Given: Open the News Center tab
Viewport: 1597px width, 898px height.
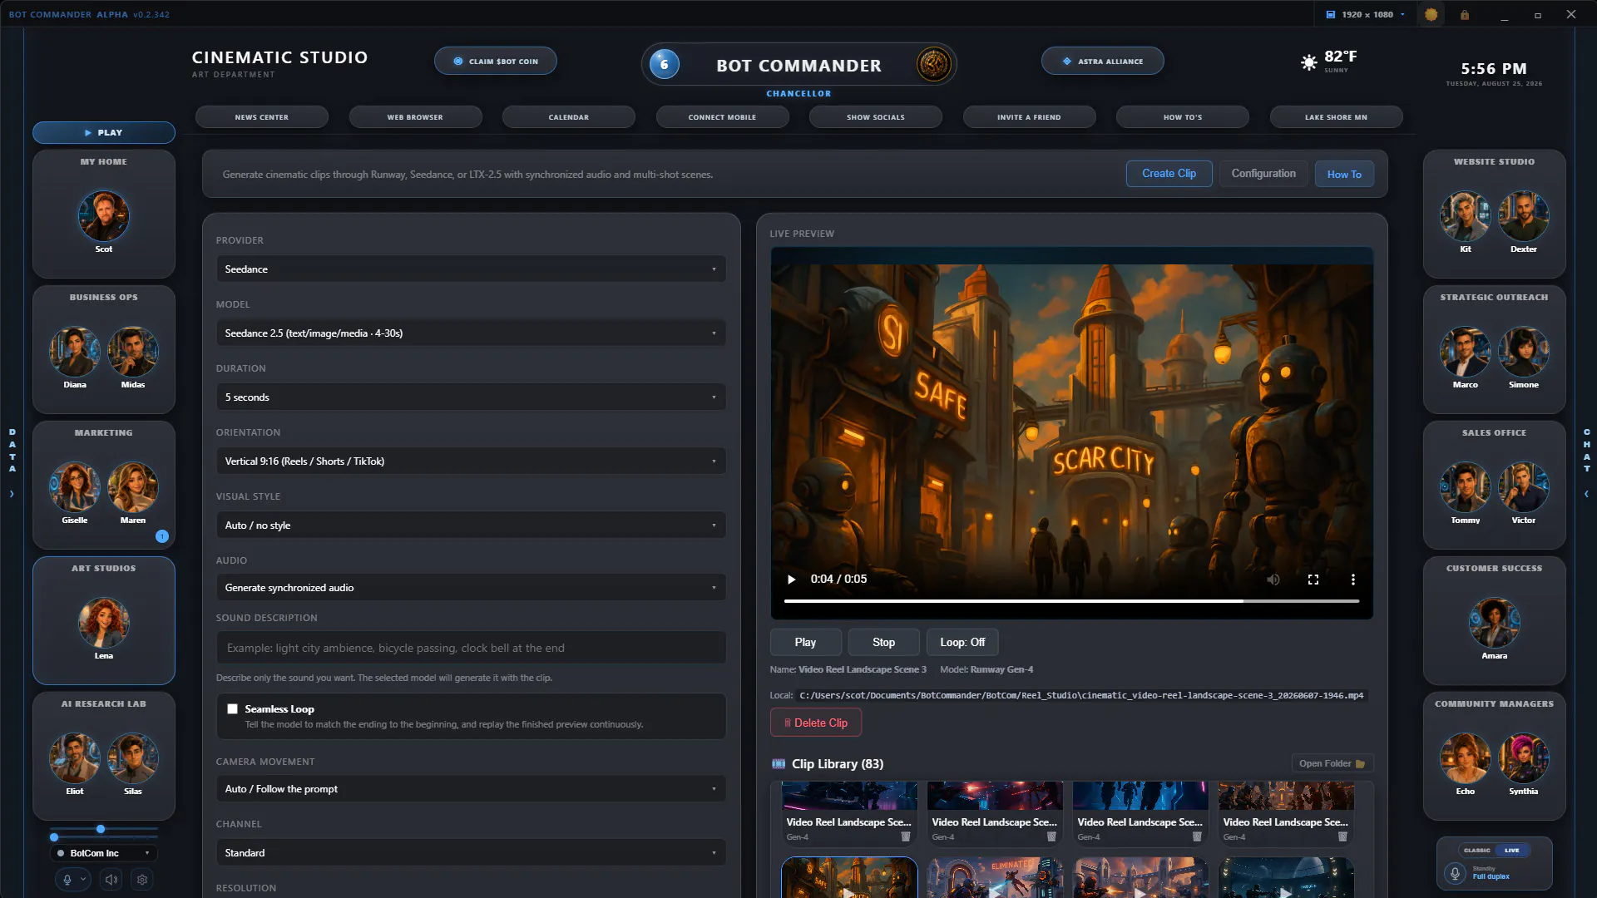Looking at the screenshot, I should pos(261,117).
